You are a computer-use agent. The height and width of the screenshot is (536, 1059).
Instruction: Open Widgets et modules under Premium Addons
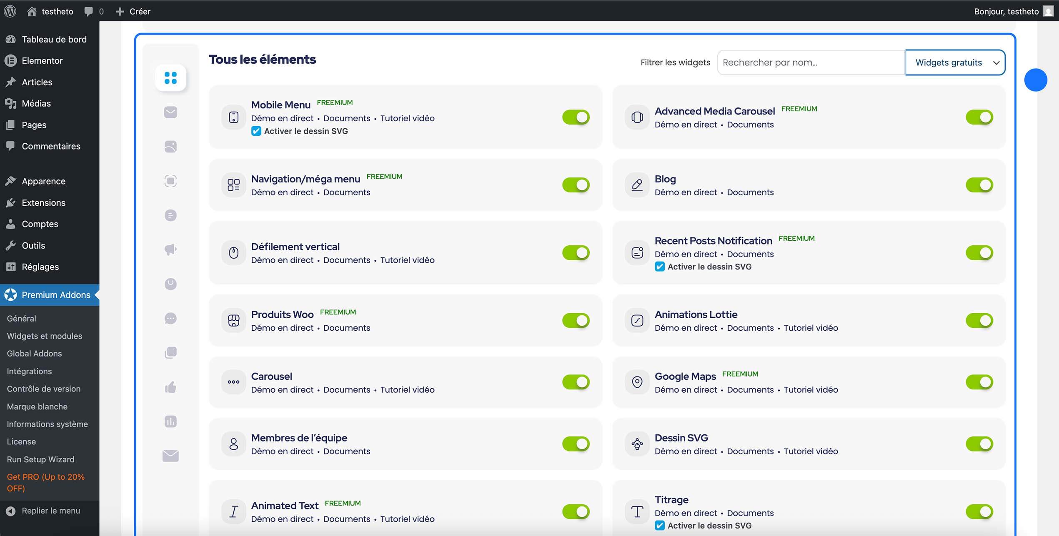coord(44,336)
